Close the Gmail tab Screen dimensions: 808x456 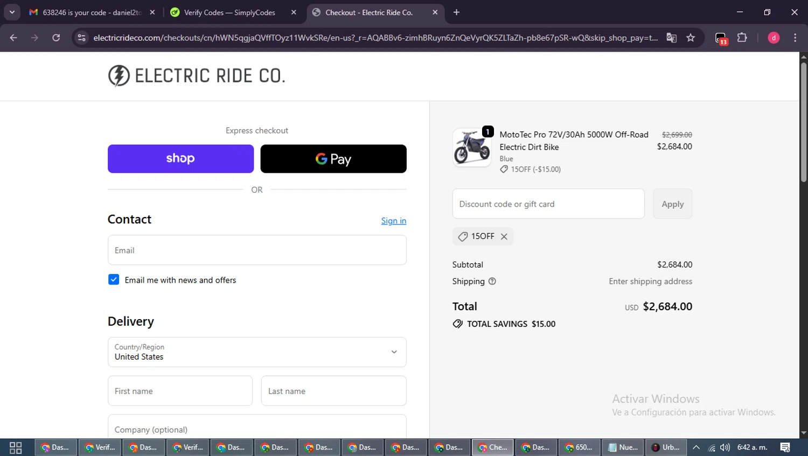(152, 12)
